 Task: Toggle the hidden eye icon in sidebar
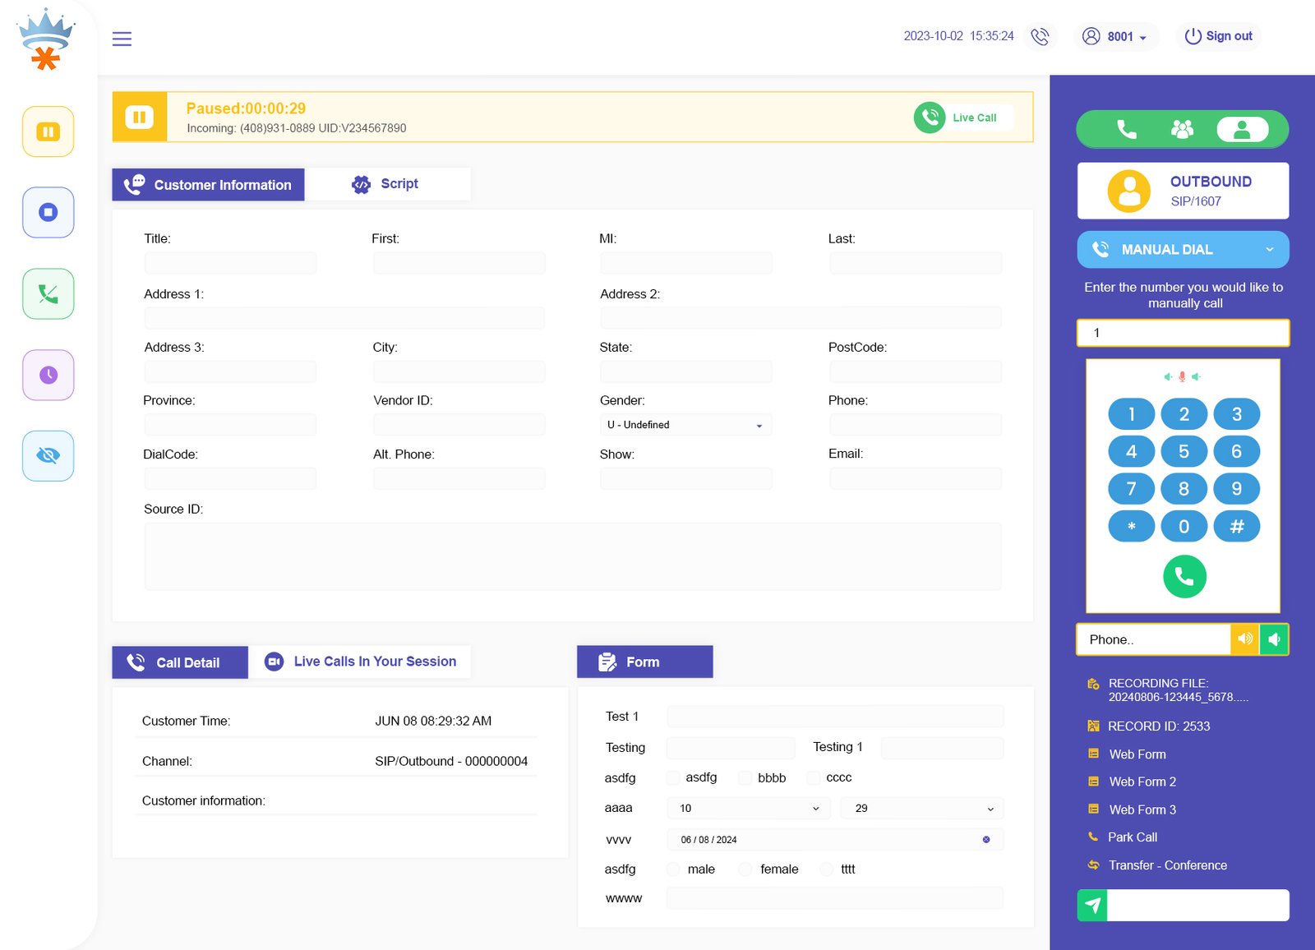[48, 455]
